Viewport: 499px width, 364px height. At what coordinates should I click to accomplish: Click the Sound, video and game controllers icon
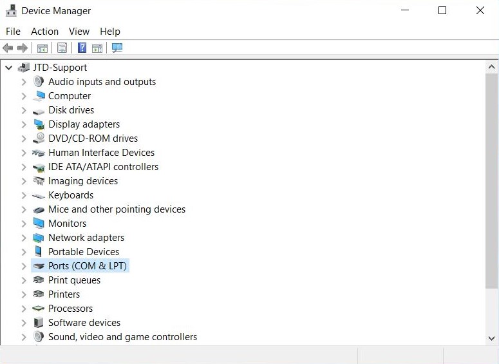click(x=39, y=336)
